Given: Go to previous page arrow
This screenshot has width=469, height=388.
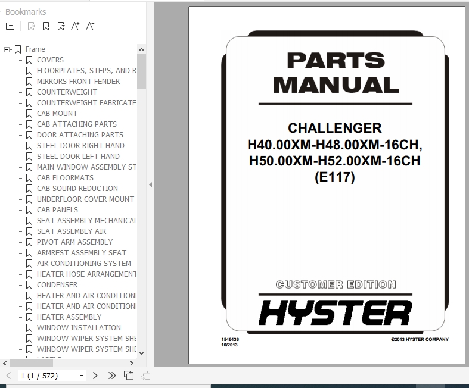Looking at the screenshot, I should coord(9,376).
